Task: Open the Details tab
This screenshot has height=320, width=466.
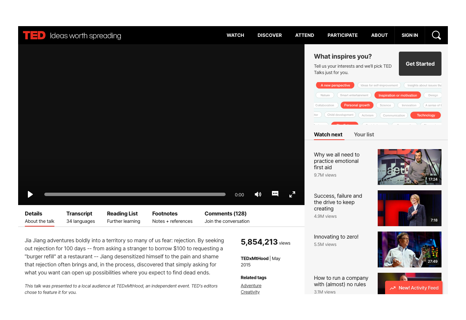Action: 40,217
